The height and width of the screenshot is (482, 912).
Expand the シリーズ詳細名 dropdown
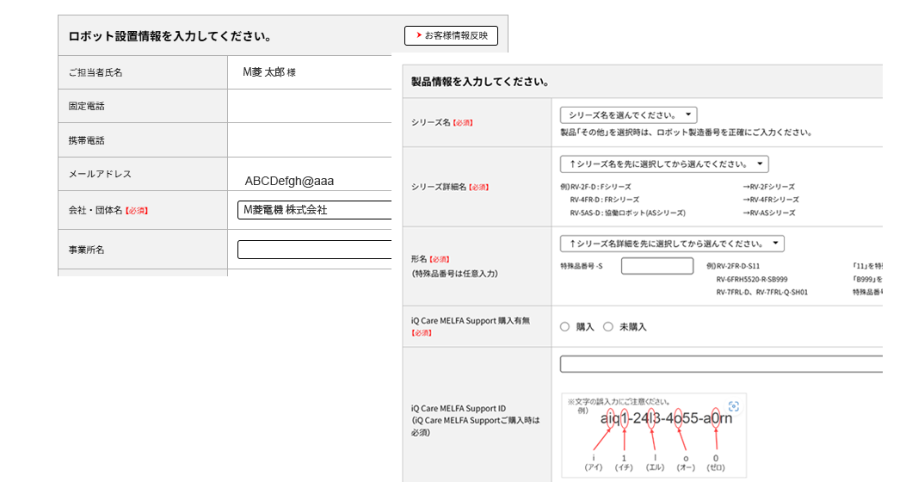tap(663, 164)
